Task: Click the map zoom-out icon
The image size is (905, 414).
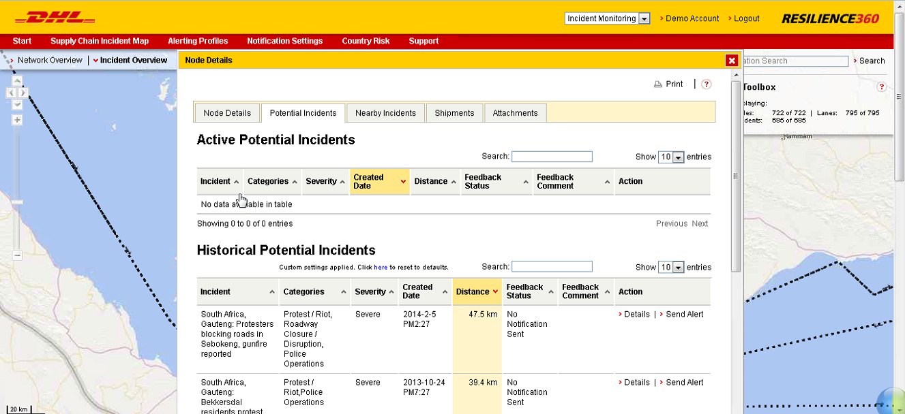Action: pos(16,255)
